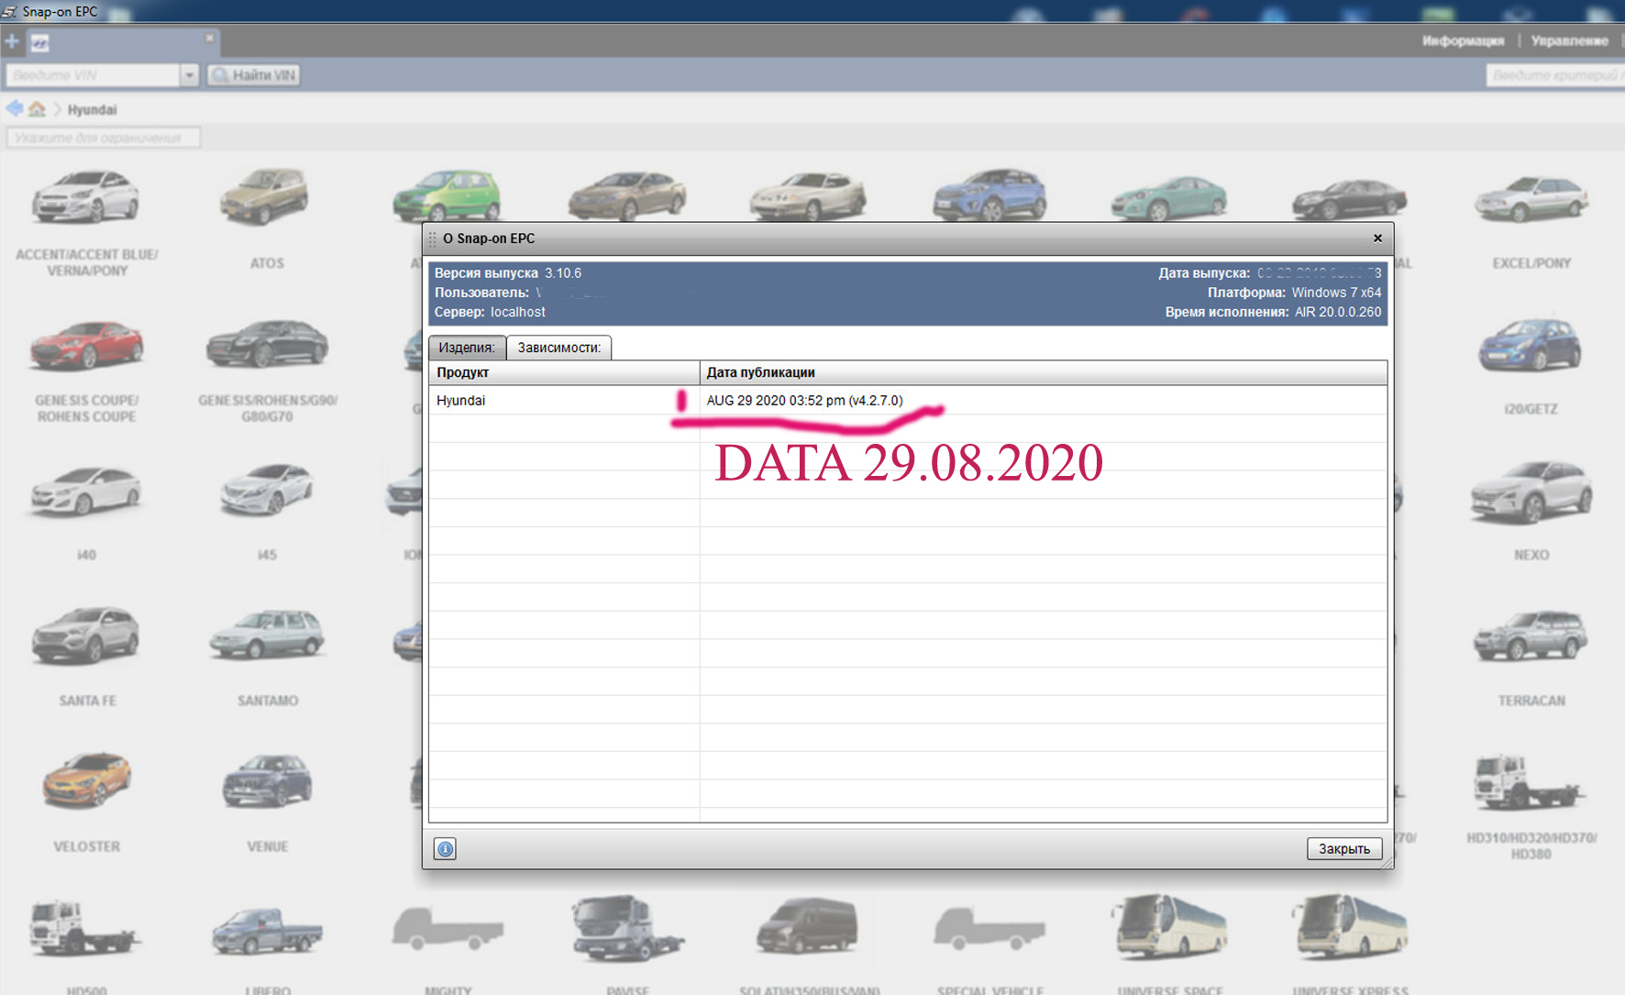Close the open Hyundai tab
The width and height of the screenshot is (1625, 995).
pos(209,38)
